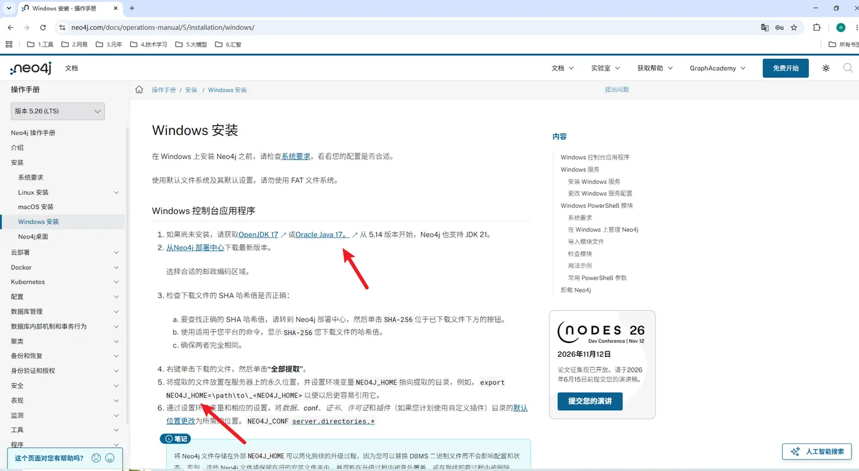This screenshot has width=859, height=471.
Task: Jump to Windows PowerShell 模块 in contents
Action: [596, 205]
